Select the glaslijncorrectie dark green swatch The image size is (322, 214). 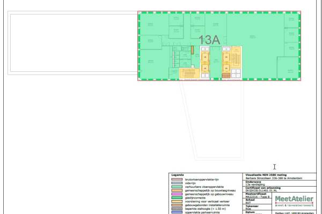point(177,198)
